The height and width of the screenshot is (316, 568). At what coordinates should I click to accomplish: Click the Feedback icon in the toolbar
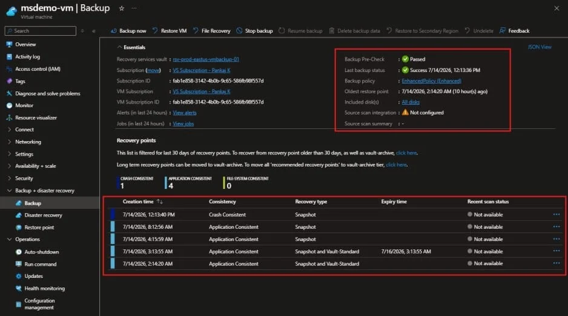click(503, 31)
